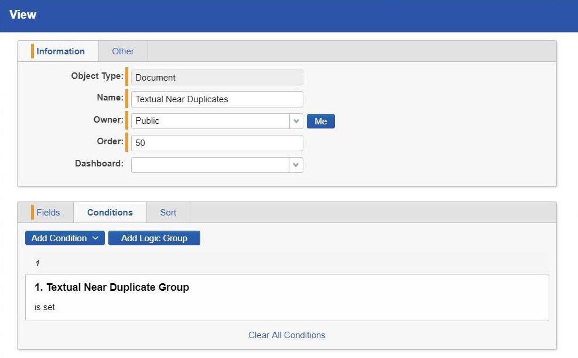Click the Clear All Conditions link
This screenshot has width=578, height=358.
click(287, 335)
